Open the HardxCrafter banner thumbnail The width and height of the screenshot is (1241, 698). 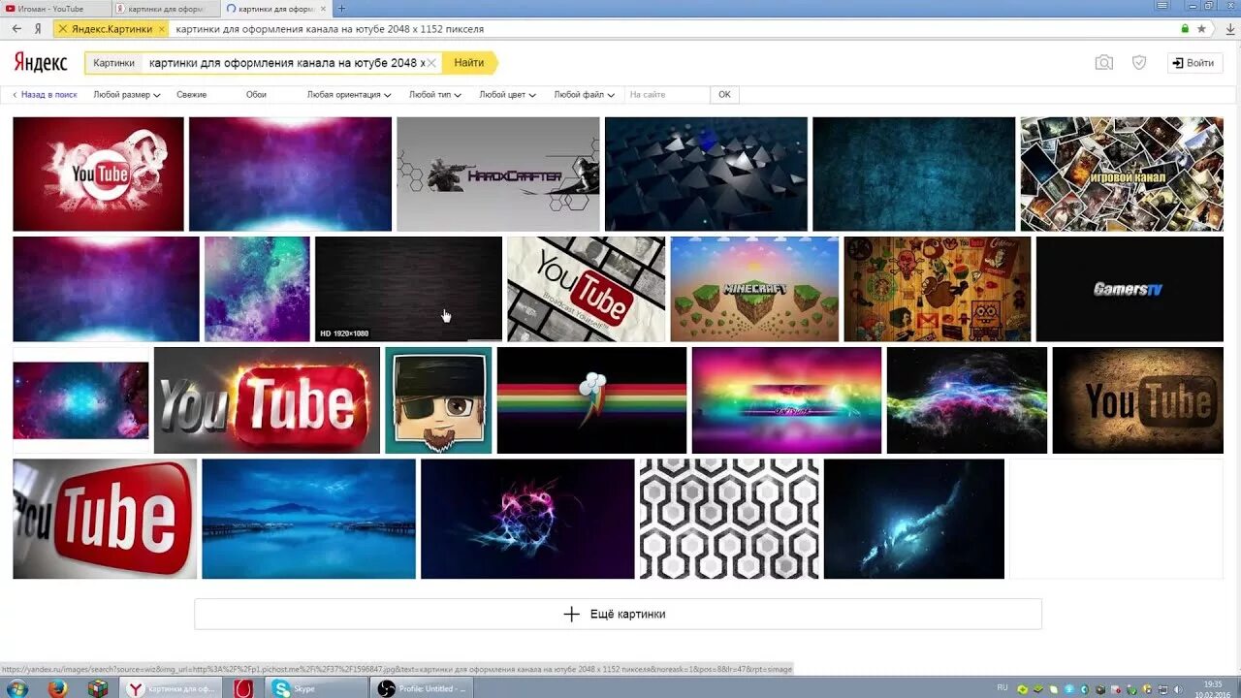point(498,174)
